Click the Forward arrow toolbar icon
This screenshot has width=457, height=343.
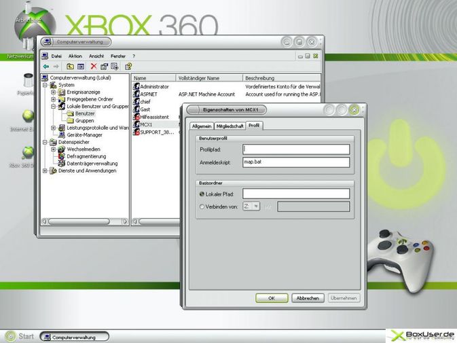[56, 67]
